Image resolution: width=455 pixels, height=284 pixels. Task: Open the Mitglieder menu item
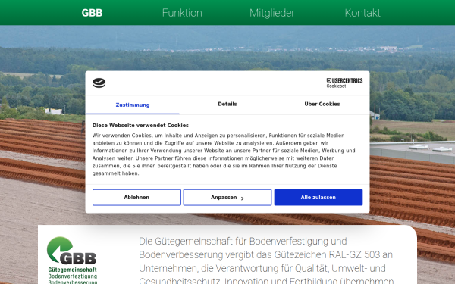[x=272, y=13]
